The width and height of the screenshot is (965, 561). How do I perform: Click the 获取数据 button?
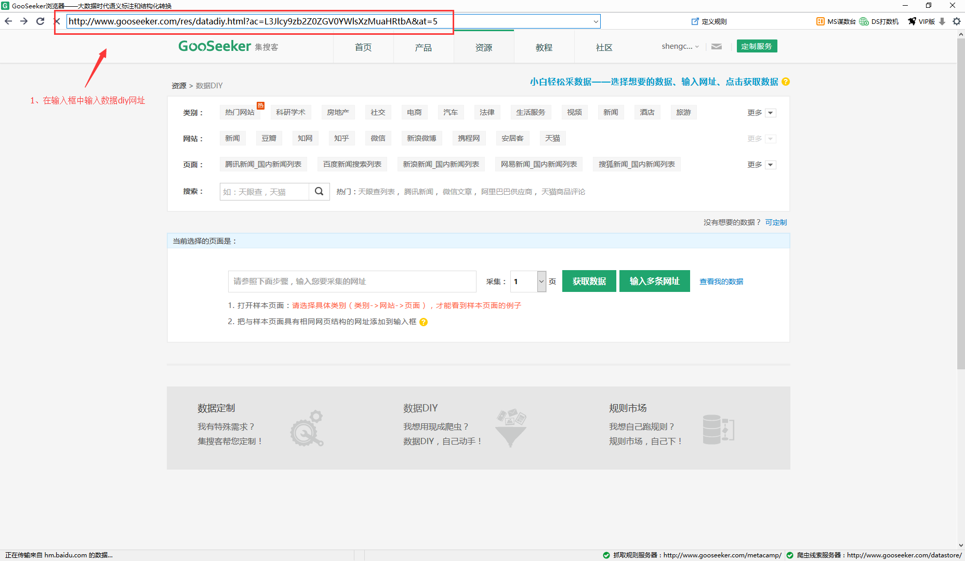(x=589, y=281)
